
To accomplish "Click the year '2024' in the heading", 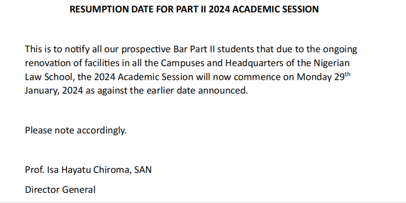I will coord(219,9).
